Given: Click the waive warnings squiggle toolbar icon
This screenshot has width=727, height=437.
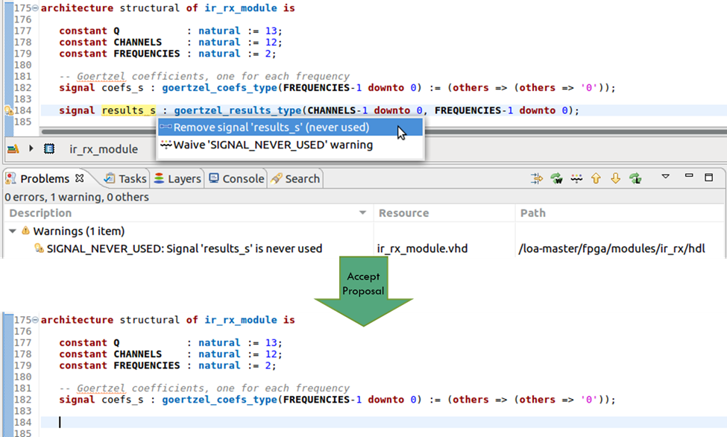Looking at the screenshot, I should (576, 178).
